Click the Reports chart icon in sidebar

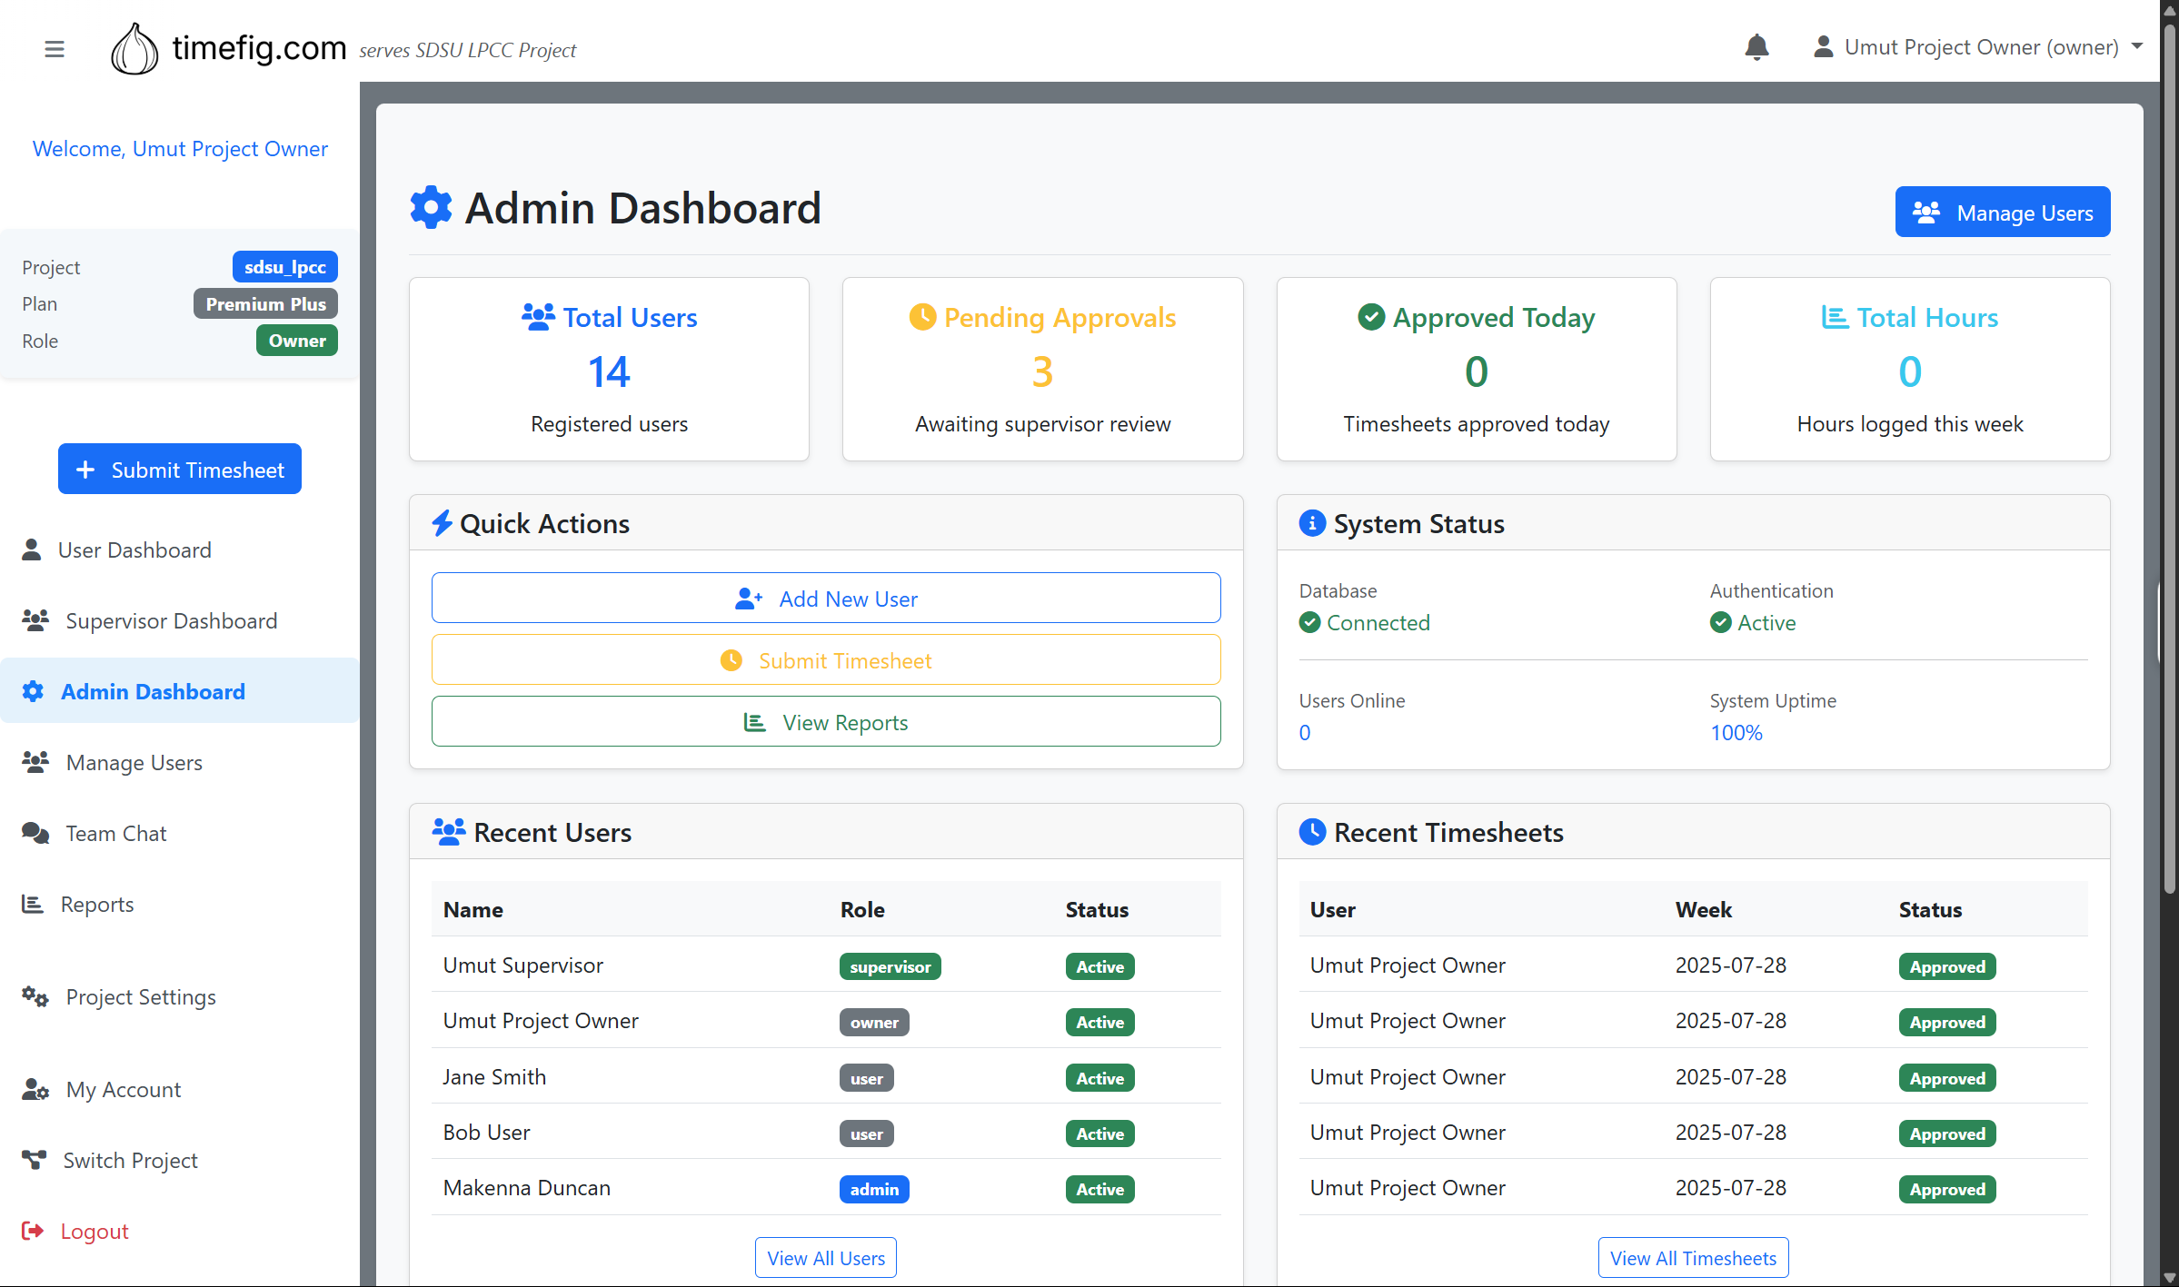click(x=33, y=904)
